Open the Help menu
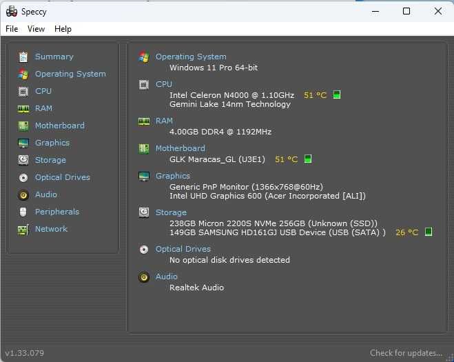454x362 pixels. (63, 29)
